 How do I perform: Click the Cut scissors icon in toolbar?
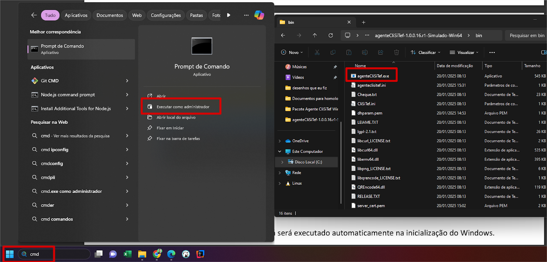point(317,52)
